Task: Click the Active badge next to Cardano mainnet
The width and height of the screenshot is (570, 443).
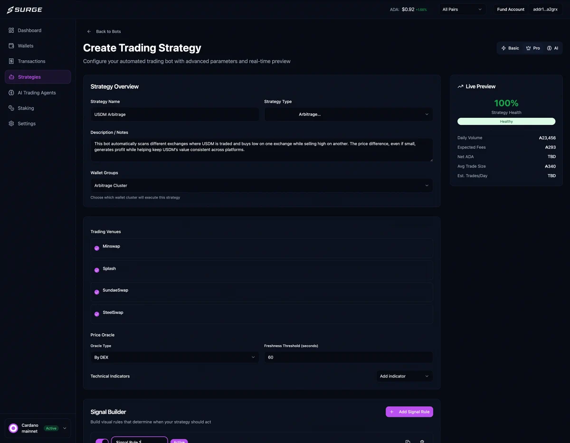Action: tap(51, 428)
